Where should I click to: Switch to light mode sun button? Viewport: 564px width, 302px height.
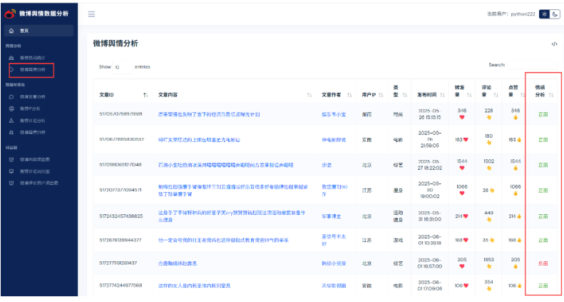(x=544, y=14)
